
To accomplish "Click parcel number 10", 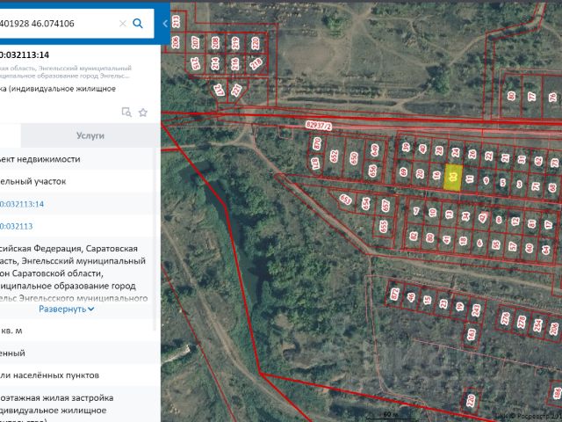I will coord(433,213).
